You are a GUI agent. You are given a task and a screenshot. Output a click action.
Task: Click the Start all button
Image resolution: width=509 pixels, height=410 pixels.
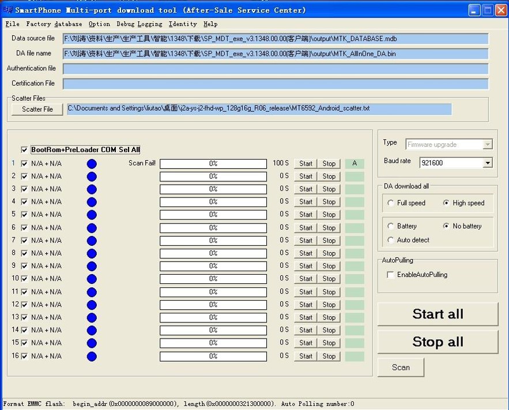pos(438,314)
